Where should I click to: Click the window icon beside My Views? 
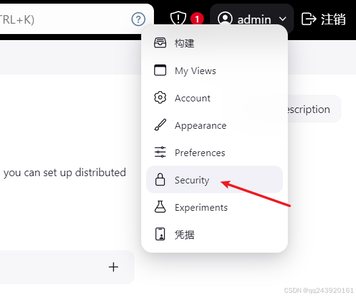pos(160,70)
